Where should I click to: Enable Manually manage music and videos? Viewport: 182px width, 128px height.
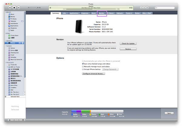tap(83, 66)
